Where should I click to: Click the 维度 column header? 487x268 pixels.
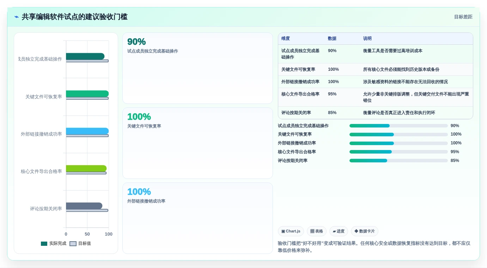286,38
